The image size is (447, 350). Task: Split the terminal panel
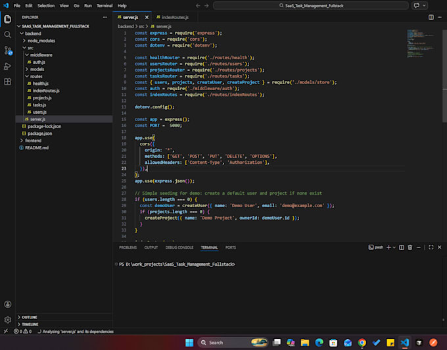(x=402, y=247)
